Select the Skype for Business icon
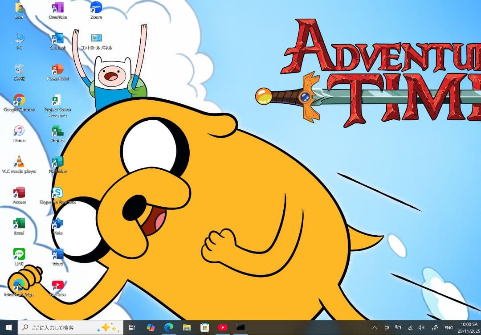Image resolution: width=481 pixels, height=335 pixels. (57, 192)
